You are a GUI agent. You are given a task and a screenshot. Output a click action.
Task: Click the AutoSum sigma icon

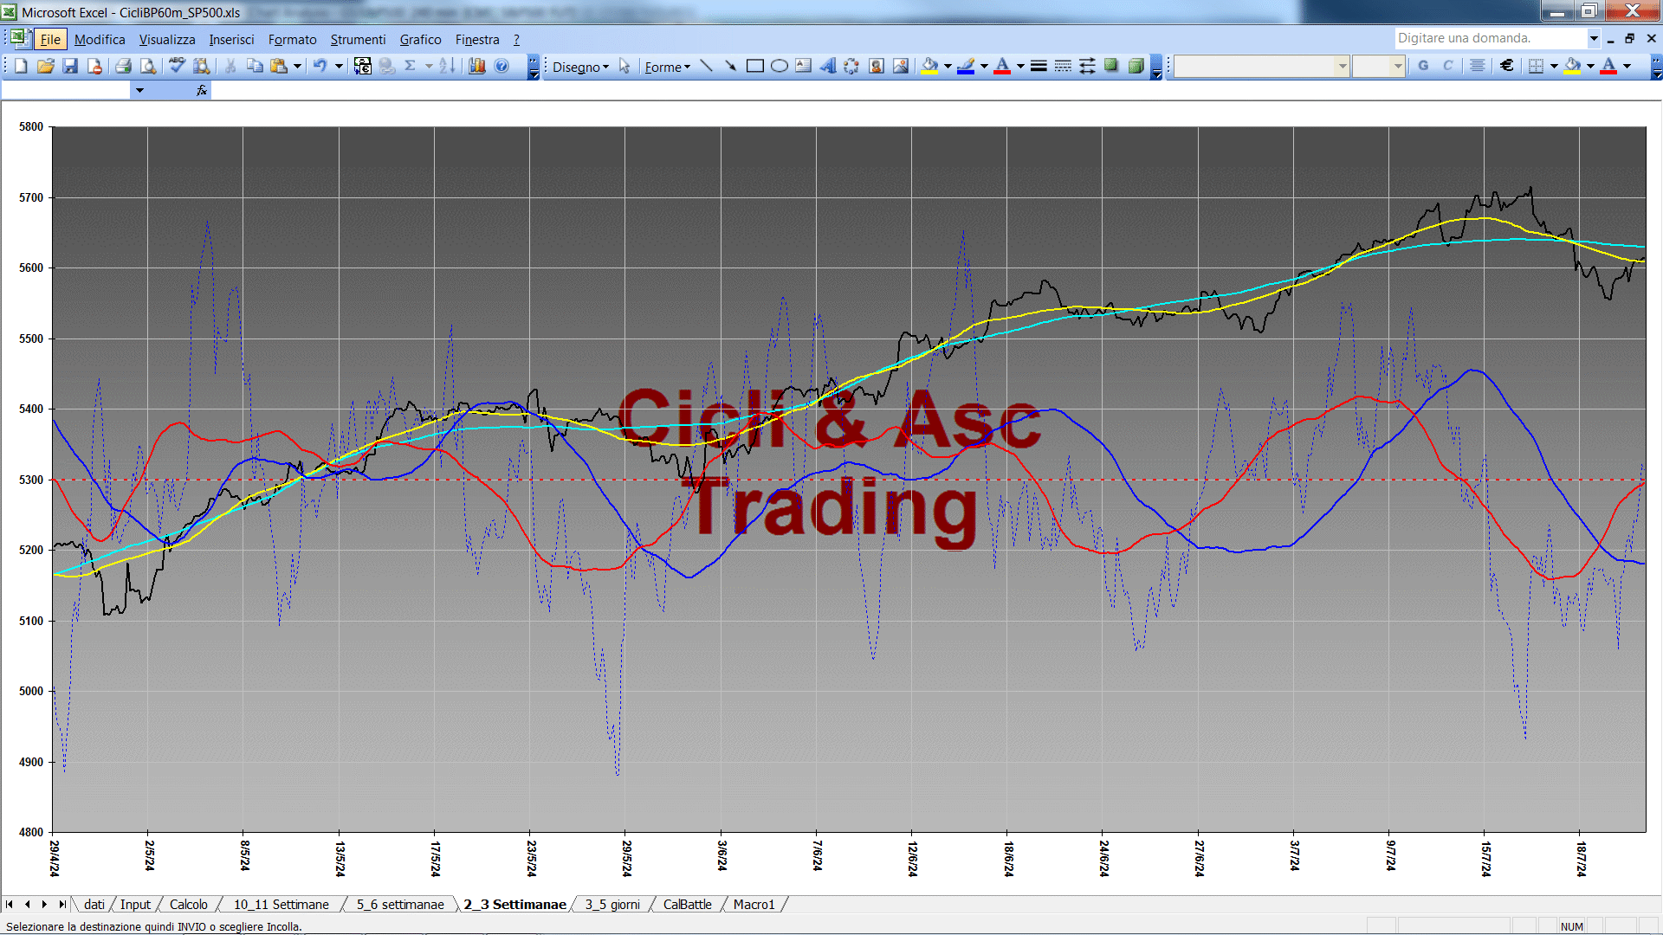coord(411,66)
